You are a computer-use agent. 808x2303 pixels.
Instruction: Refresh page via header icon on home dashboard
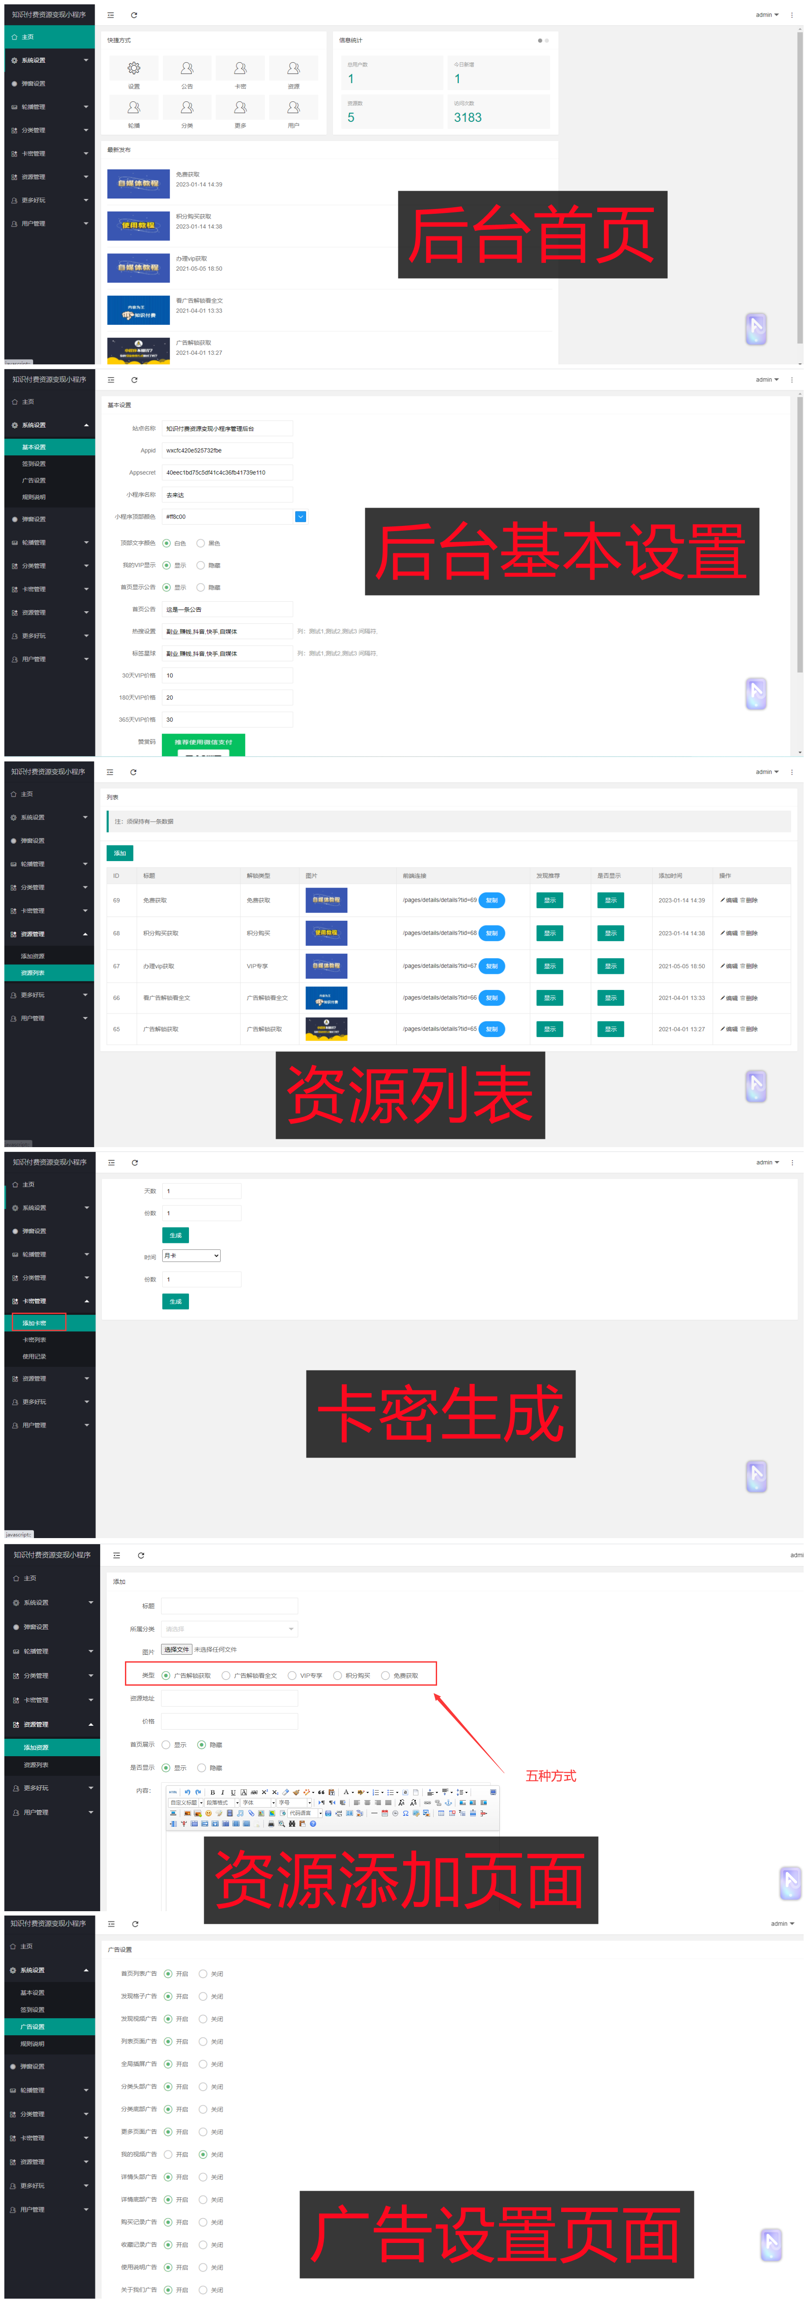tap(134, 15)
